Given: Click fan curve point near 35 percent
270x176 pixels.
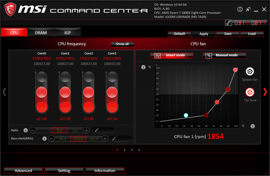Looking at the screenshot, I should pyautogui.click(x=217, y=102).
